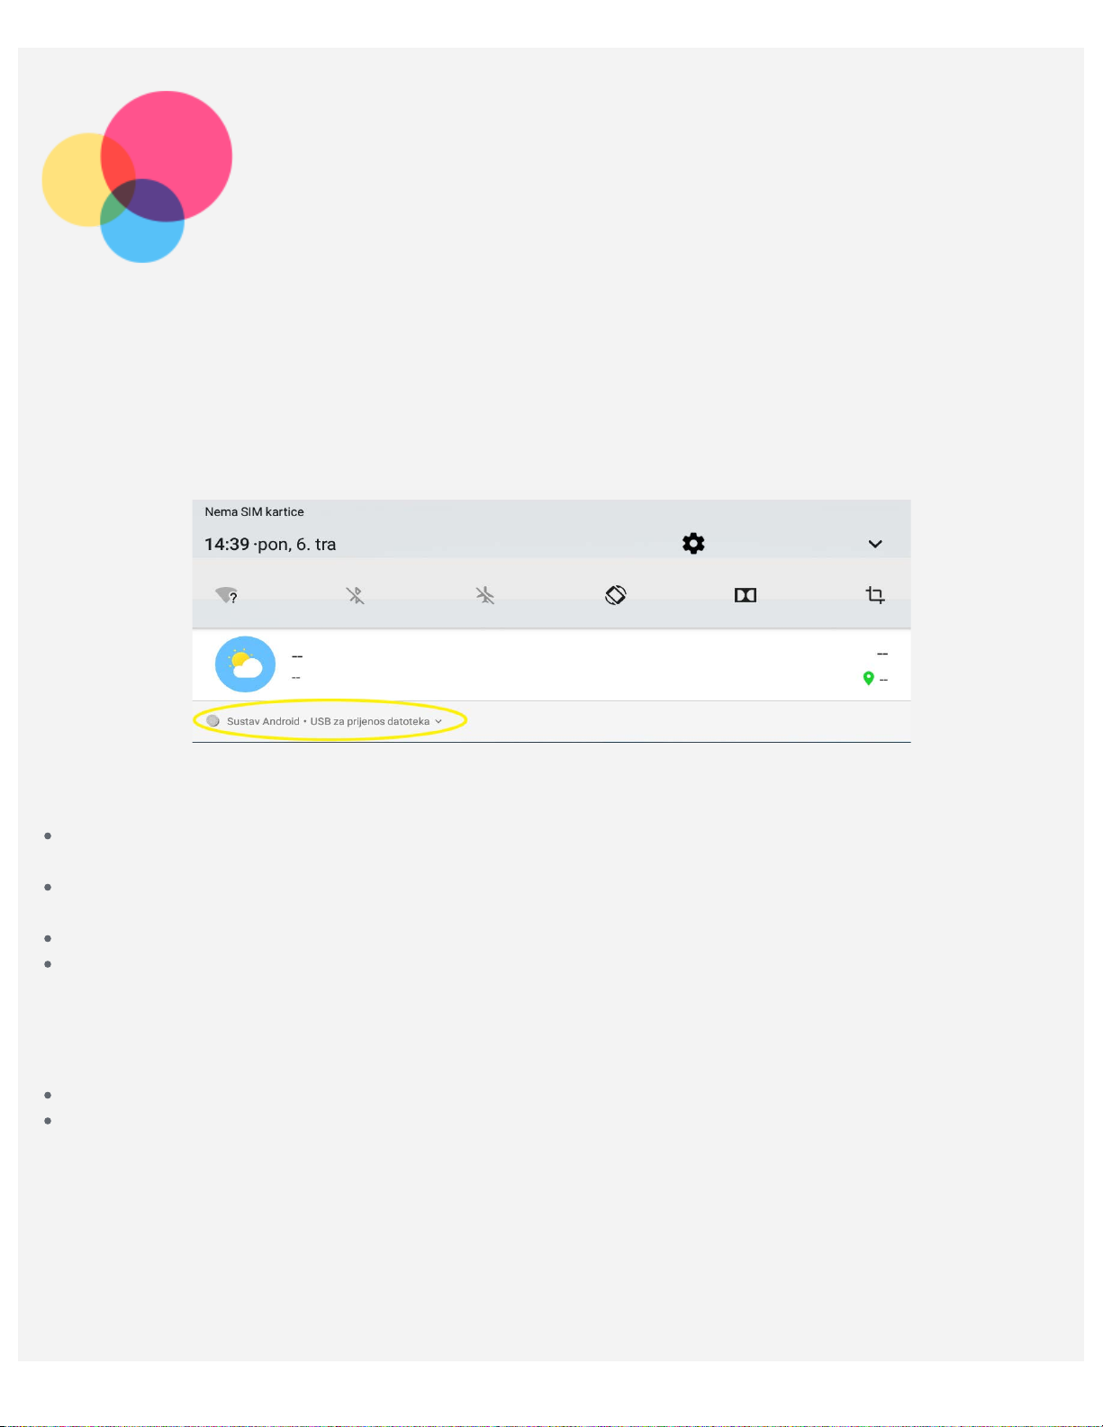This screenshot has height=1427, width=1103.
Task: Open the date pon, 6. tra
Action: tap(297, 544)
